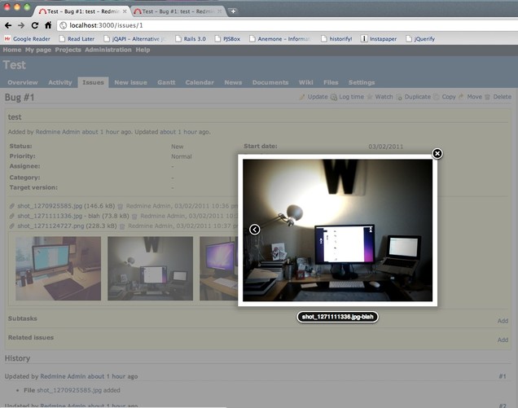Viewport: 518px width, 408px height.
Task: Add a related issue
Action: (503, 340)
